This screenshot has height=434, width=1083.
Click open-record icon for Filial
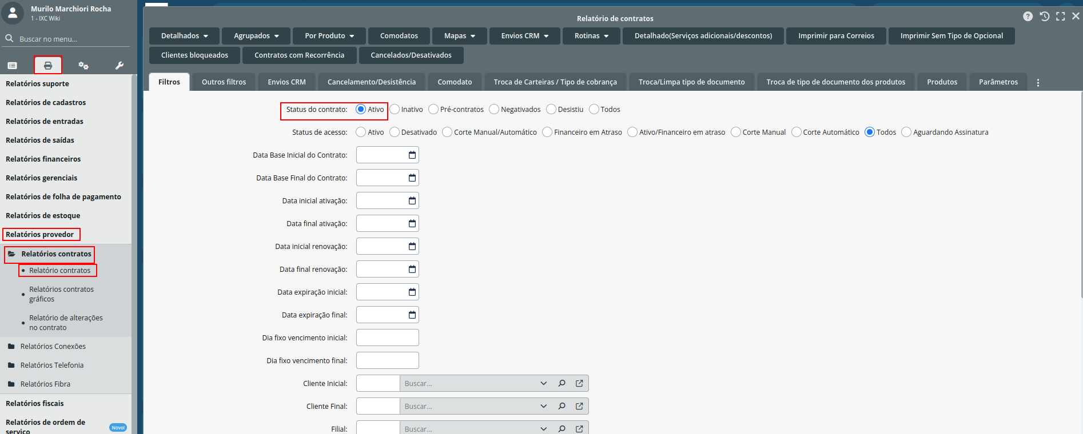pos(579,429)
